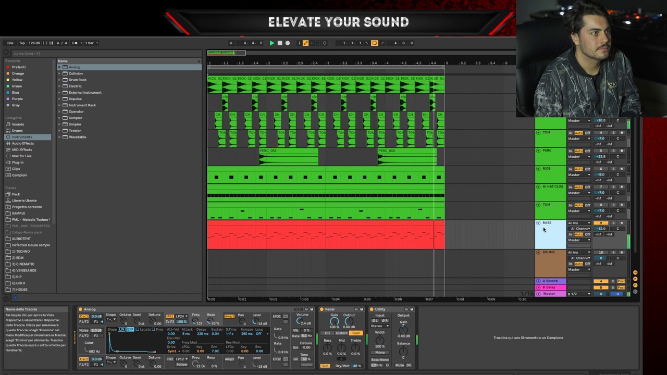Open the 1 Bar quantization dropdown
667x375 pixels.
pyautogui.click(x=92, y=43)
